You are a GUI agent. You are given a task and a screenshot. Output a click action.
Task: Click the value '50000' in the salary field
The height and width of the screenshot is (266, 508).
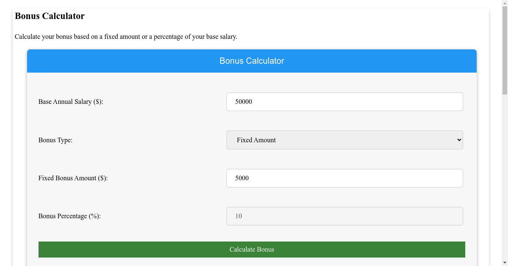[x=243, y=101]
